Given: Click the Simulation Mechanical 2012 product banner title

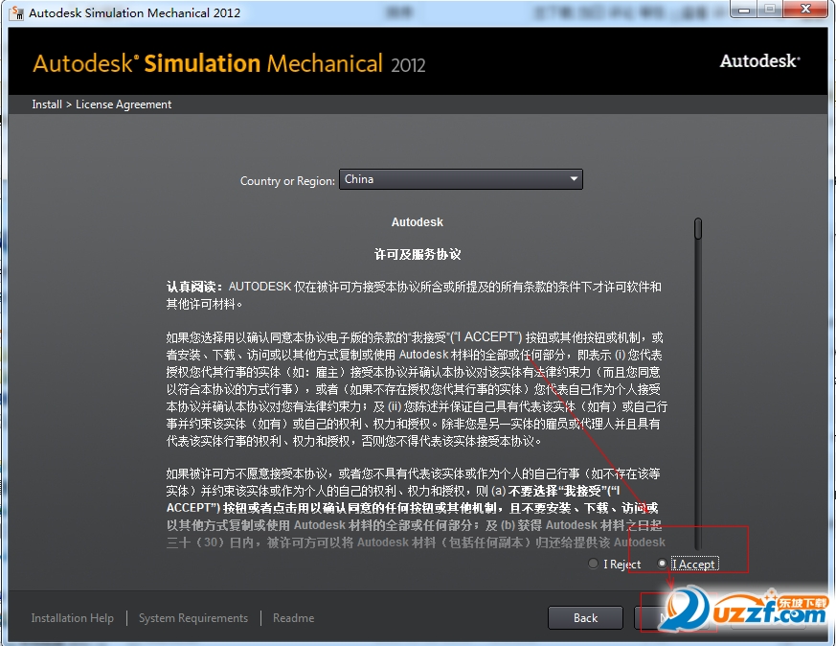Looking at the screenshot, I should [x=229, y=63].
